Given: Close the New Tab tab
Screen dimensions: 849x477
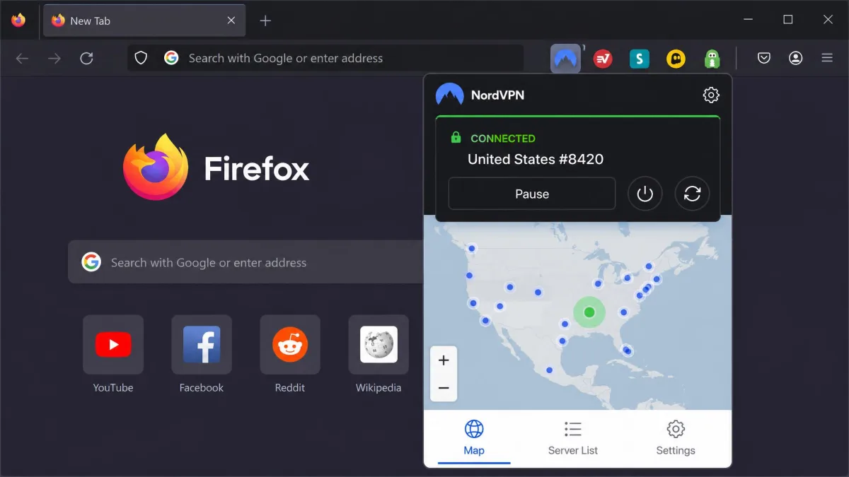Looking at the screenshot, I should pyautogui.click(x=231, y=20).
